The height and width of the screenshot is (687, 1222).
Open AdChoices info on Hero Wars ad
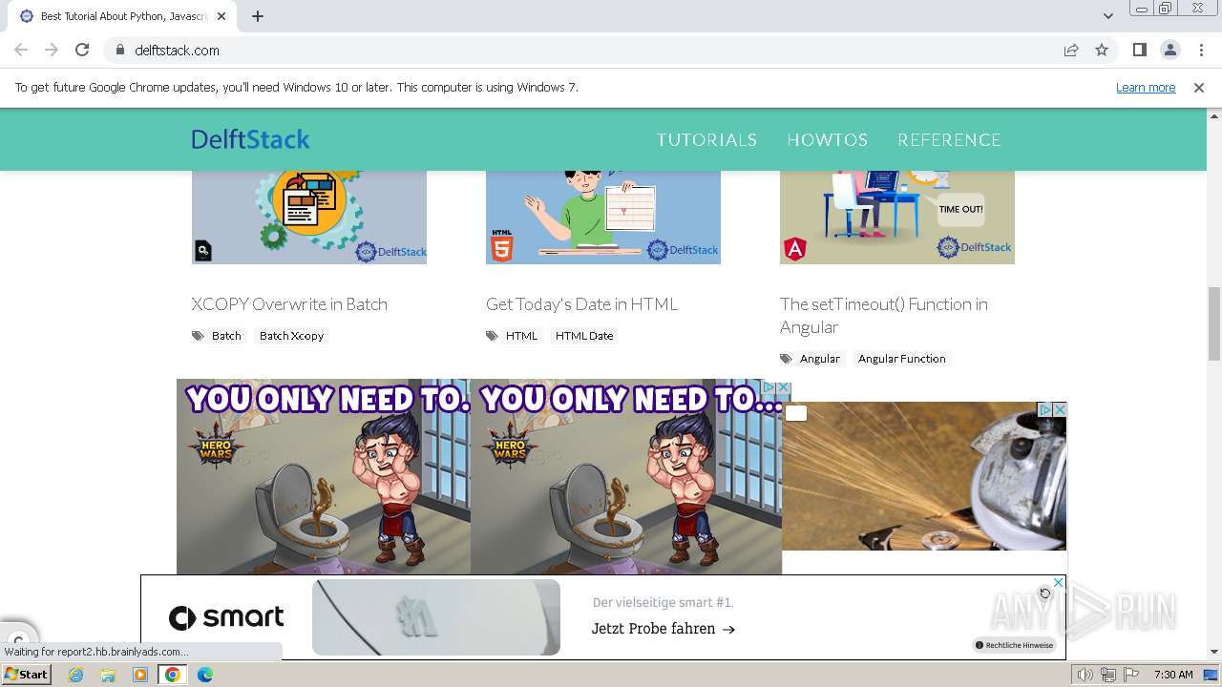coord(769,387)
